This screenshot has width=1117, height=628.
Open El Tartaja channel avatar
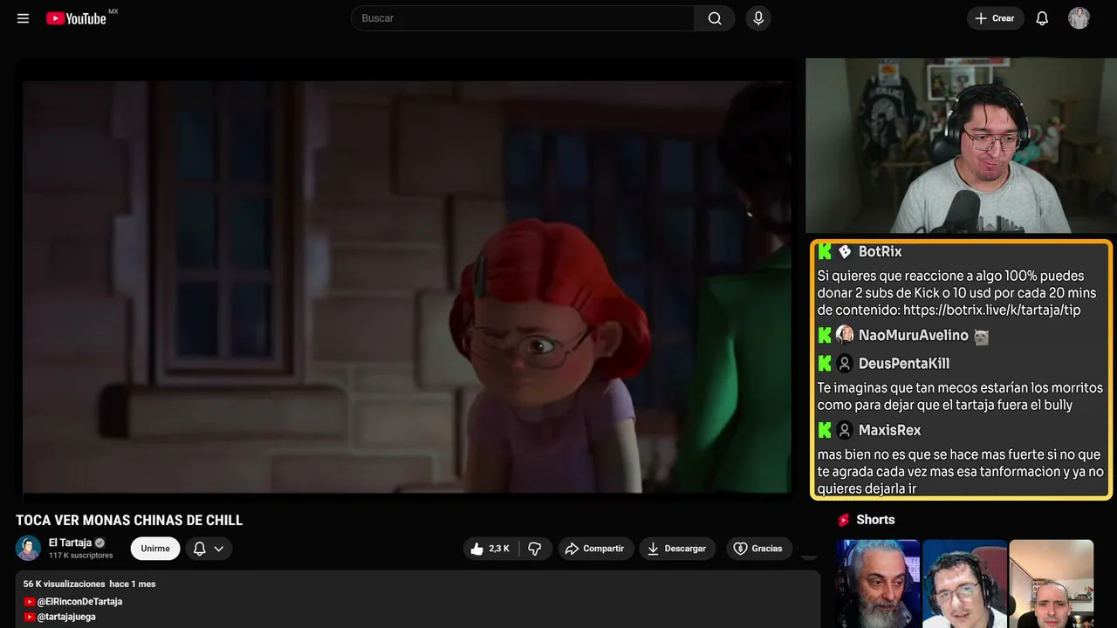click(28, 548)
